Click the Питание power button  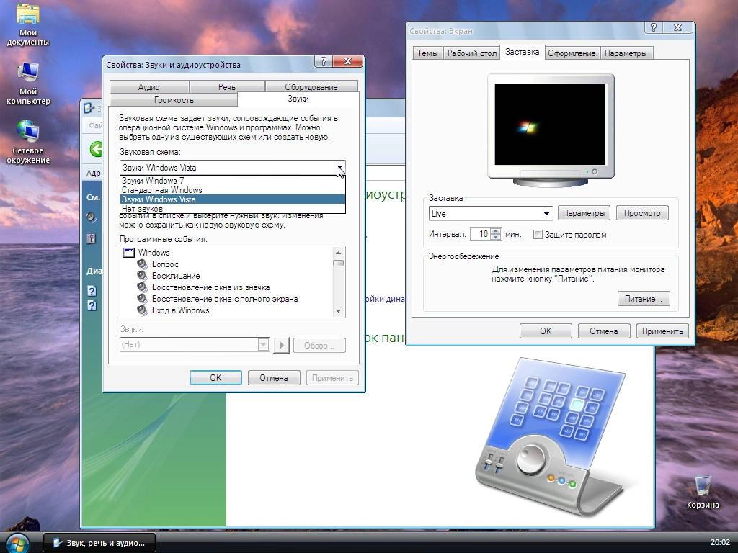[644, 299]
